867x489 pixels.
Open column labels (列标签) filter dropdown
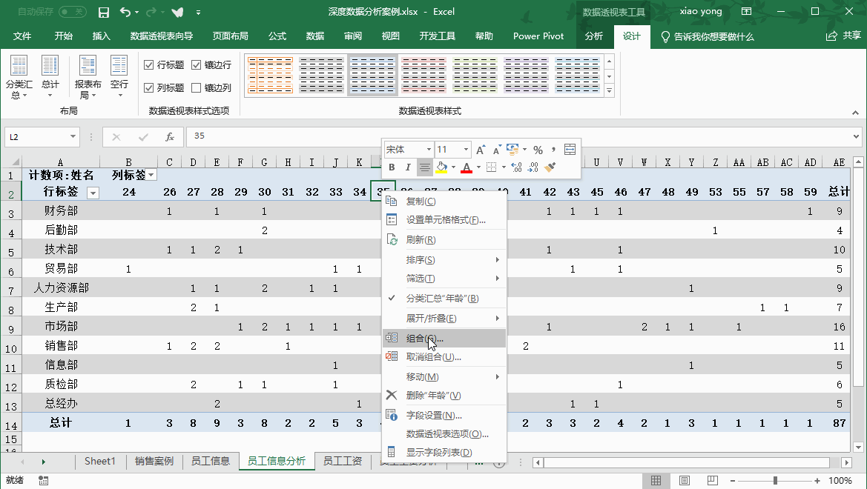[151, 175]
